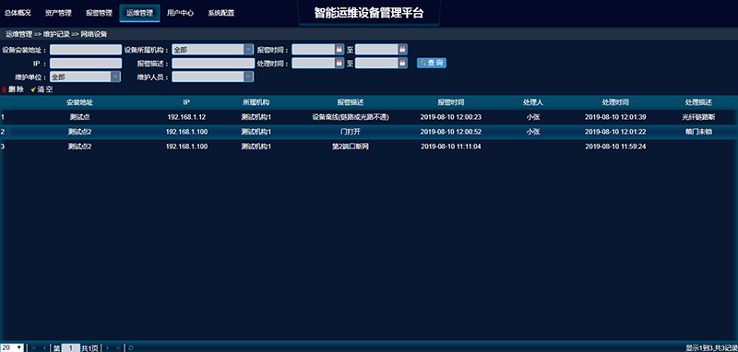Go to previous page using pagination arrow

pos(44,348)
